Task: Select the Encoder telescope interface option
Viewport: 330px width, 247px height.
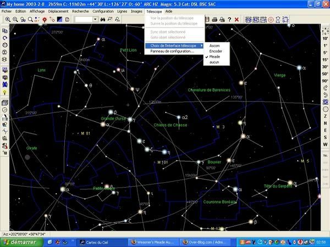Action: 216,51
